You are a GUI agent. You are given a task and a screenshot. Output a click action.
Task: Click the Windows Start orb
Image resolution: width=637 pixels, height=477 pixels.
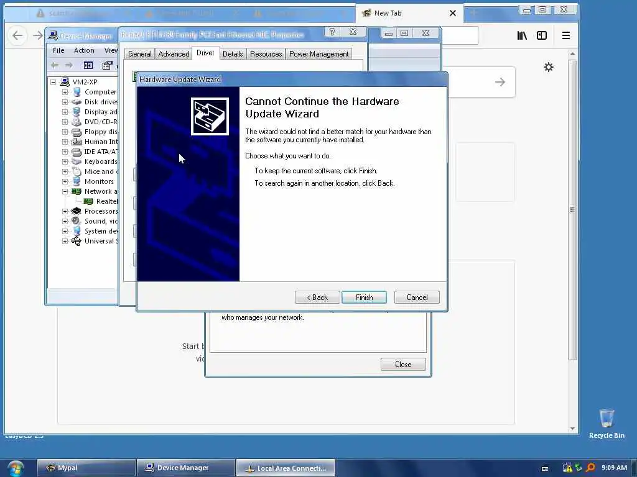(16, 468)
